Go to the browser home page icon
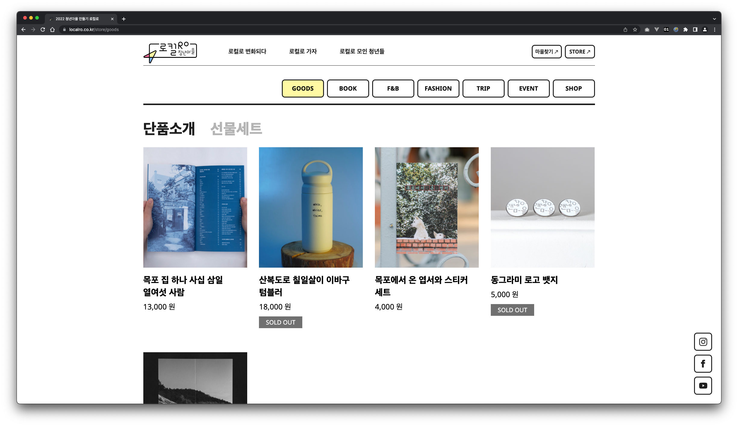 [x=52, y=30]
